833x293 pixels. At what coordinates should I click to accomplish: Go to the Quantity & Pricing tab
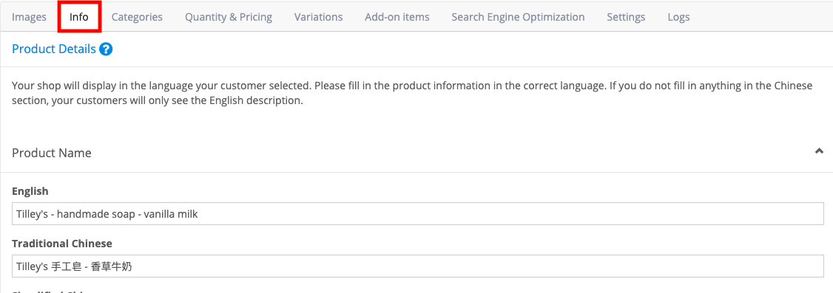pyautogui.click(x=229, y=17)
